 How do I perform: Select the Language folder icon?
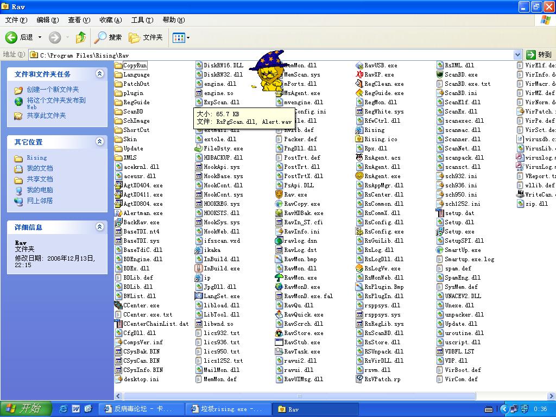pos(118,74)
